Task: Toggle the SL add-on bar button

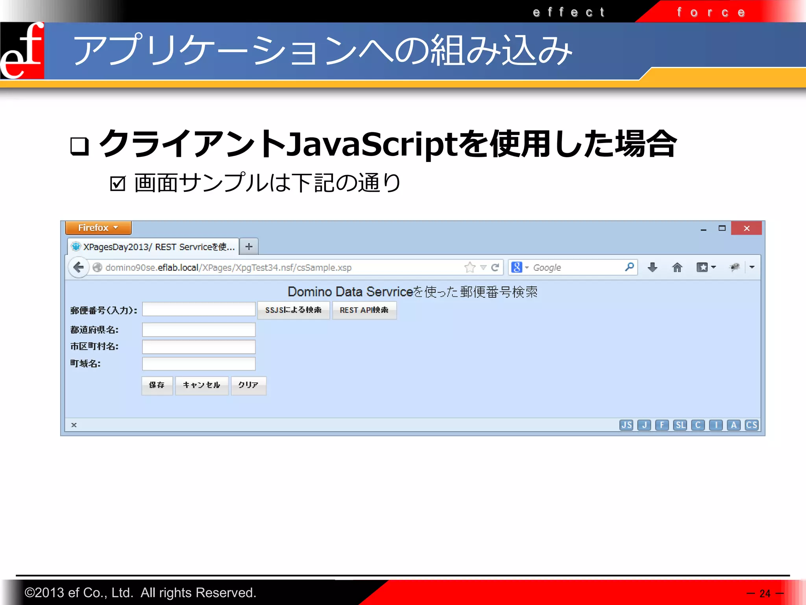Action: [x=680, y=425]
